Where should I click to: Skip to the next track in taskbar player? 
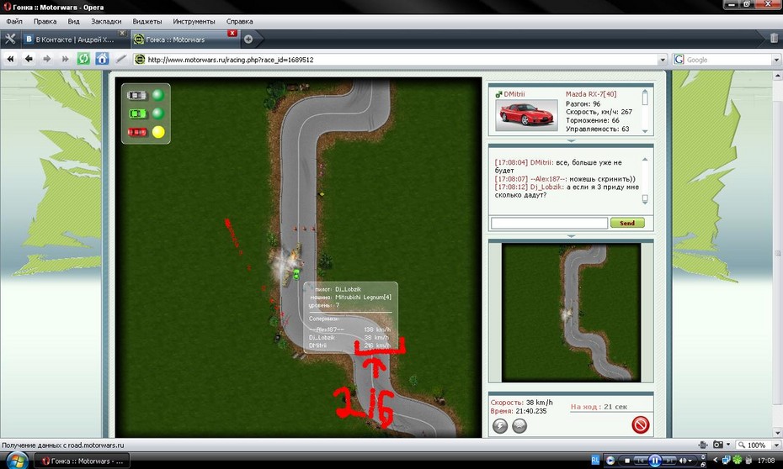pyautogui.click(x=669, y=461)
